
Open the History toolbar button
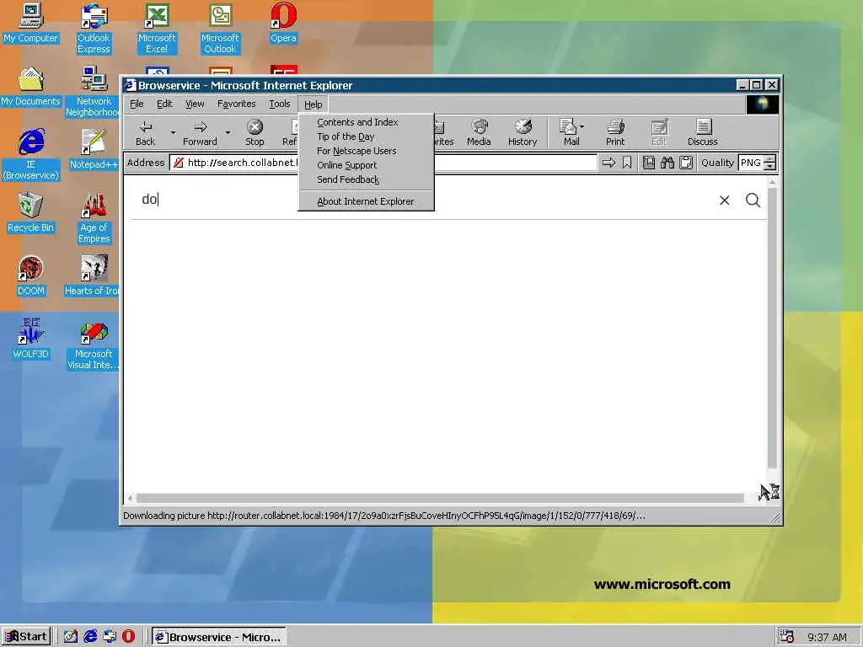point(523,133)
